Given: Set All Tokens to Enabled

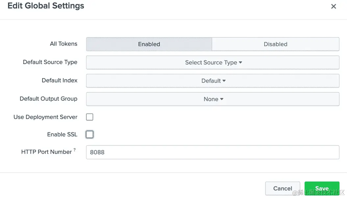Looking at the screenshot, I should (149, 44).
